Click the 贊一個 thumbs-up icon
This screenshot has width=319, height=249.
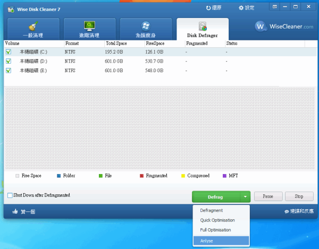point(15,211)
